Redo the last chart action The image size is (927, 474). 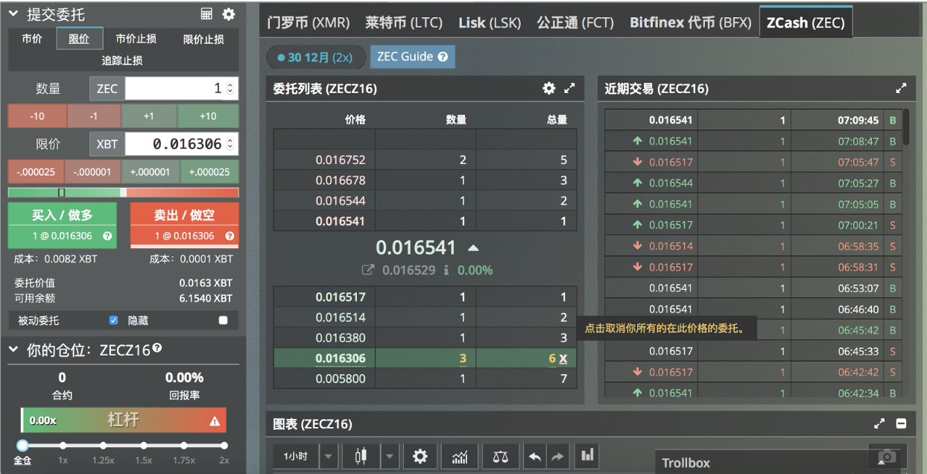[557, 455]
